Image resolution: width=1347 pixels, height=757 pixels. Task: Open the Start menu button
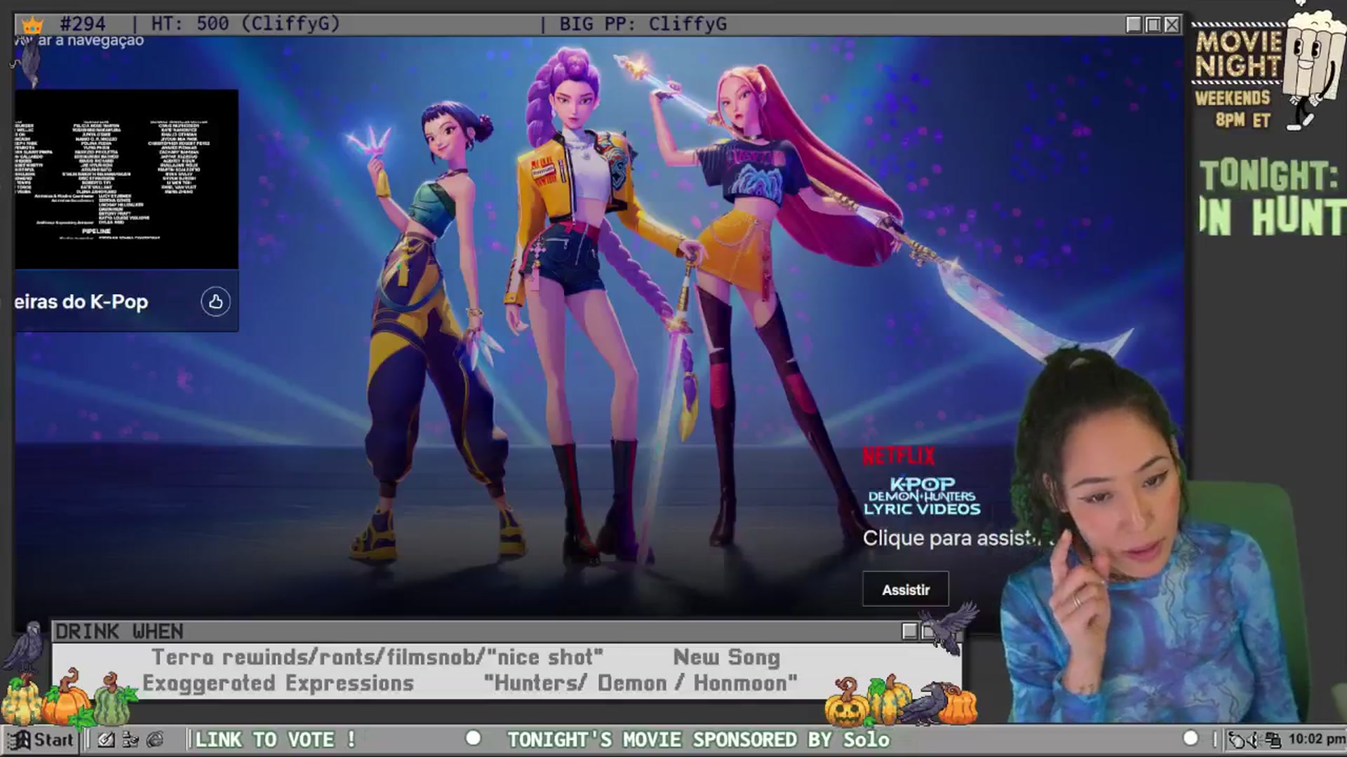(41, 739)
